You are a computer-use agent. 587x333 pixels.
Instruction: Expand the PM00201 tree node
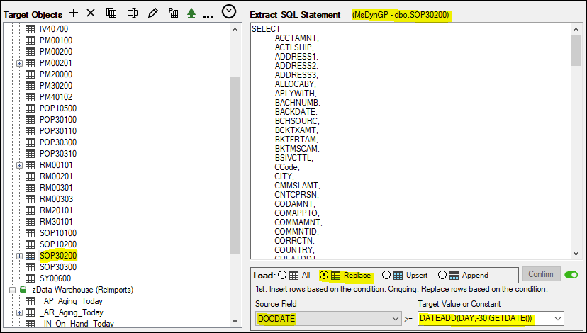pyautogui.click(x=19, y=63)
